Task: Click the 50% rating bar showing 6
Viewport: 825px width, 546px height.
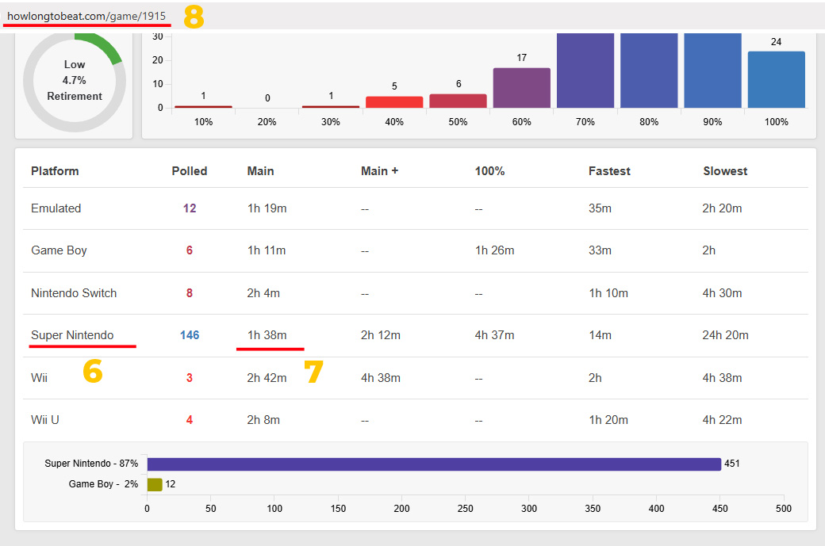Action: coord(458,101)
